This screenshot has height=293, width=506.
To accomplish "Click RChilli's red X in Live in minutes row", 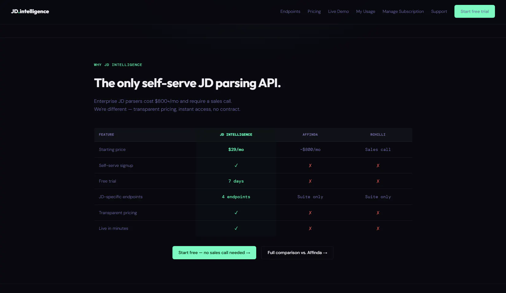I will (378, 228).
